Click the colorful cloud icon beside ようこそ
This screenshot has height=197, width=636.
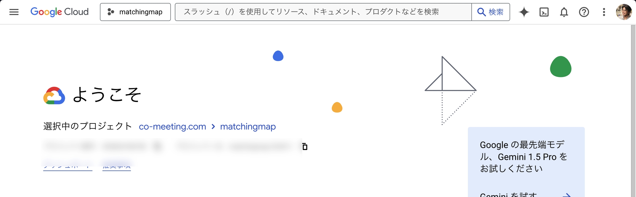tap(54, 96)
